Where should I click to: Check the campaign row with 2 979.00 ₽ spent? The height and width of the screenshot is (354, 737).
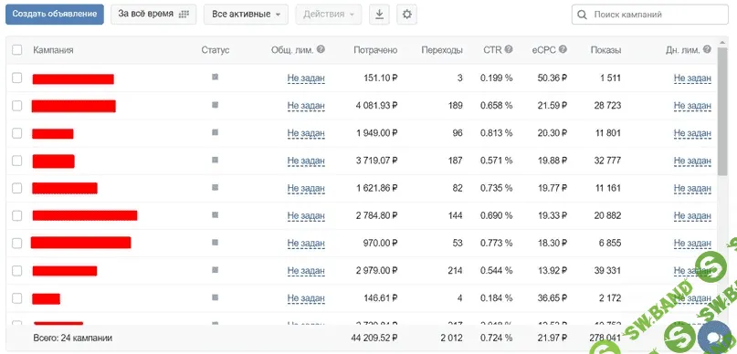(17, 270)
